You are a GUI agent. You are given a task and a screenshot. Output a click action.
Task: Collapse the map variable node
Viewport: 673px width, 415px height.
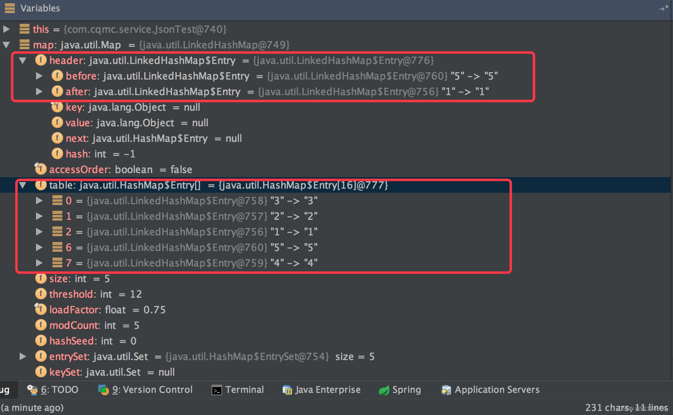pyautogui.click(x=6, y=45)
